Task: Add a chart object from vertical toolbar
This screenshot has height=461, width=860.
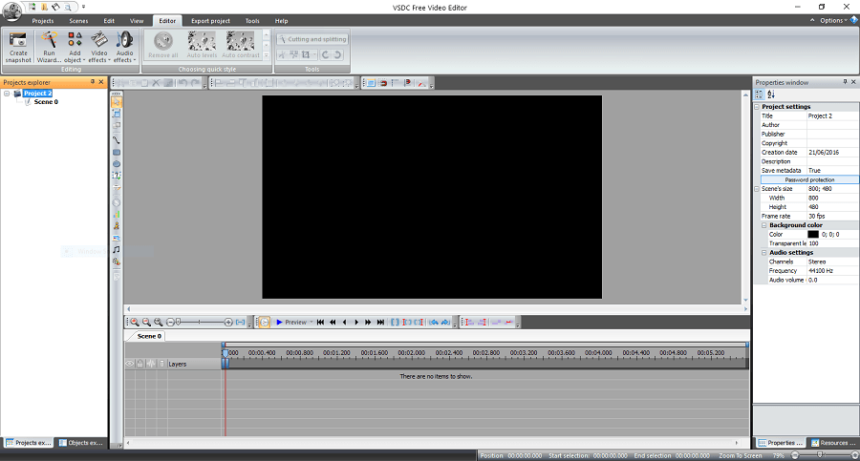Action: point(117,214)
